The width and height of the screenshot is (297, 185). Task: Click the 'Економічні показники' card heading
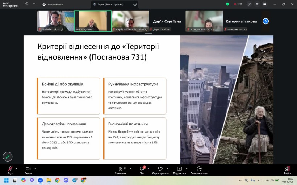[x=128, y=124]
